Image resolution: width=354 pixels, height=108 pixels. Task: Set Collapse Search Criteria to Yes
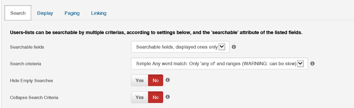click(x=139, y=97)
